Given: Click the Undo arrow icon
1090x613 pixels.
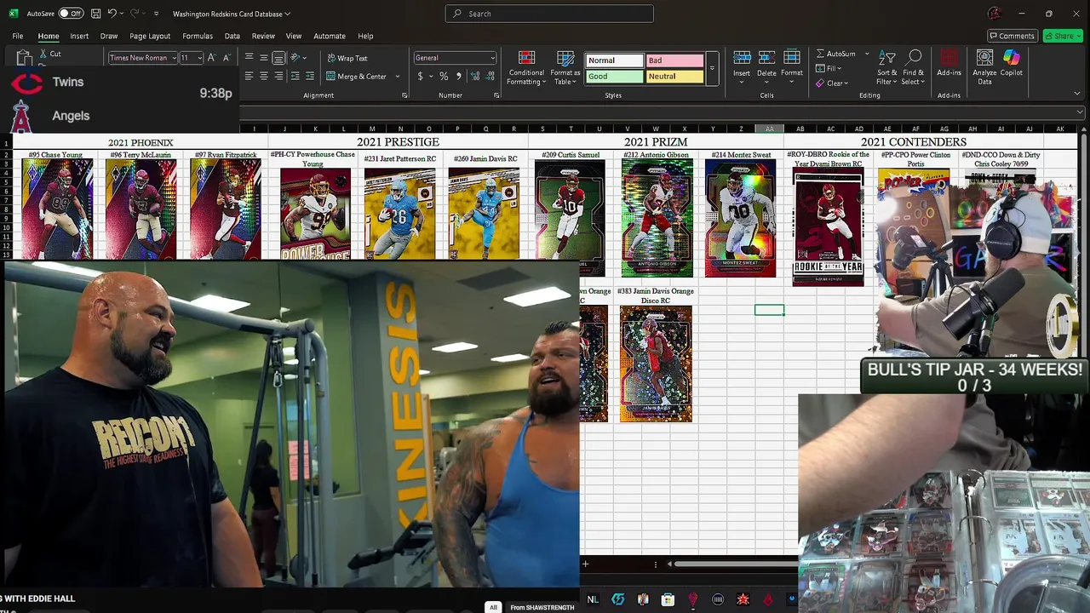Looking at the screenshot, I should (x=112, y=14).
